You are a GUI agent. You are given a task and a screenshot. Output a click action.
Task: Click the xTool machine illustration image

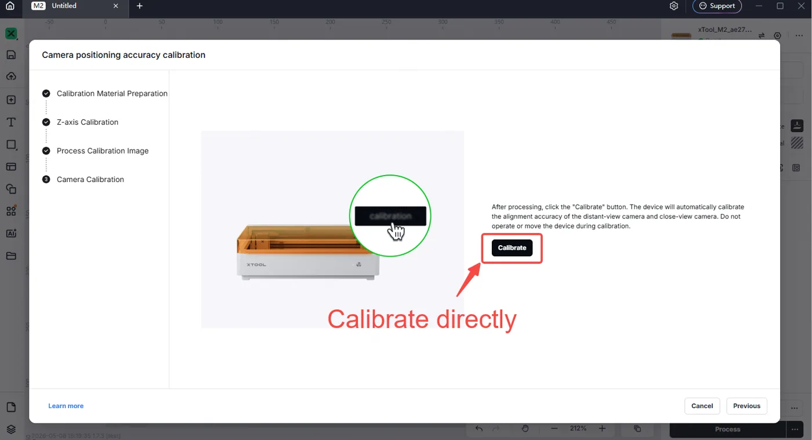point(332,230)
